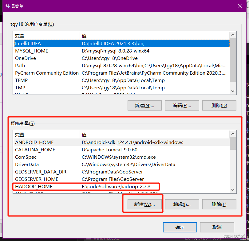Click the user variables scrollbar thumb
249x241 pixels.
[233, 60]
